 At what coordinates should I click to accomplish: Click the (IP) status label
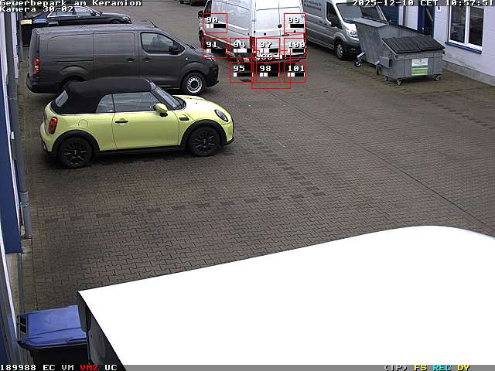click(395, 367)
